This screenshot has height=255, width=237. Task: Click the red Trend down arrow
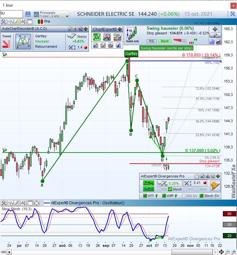pyautogui.click(x=6, y=44)
